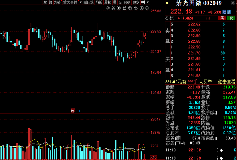Image resolution: width=237 pixels, height=160 pixels.
Task: Click the red 买 buy button
Action: coord(222,18)
